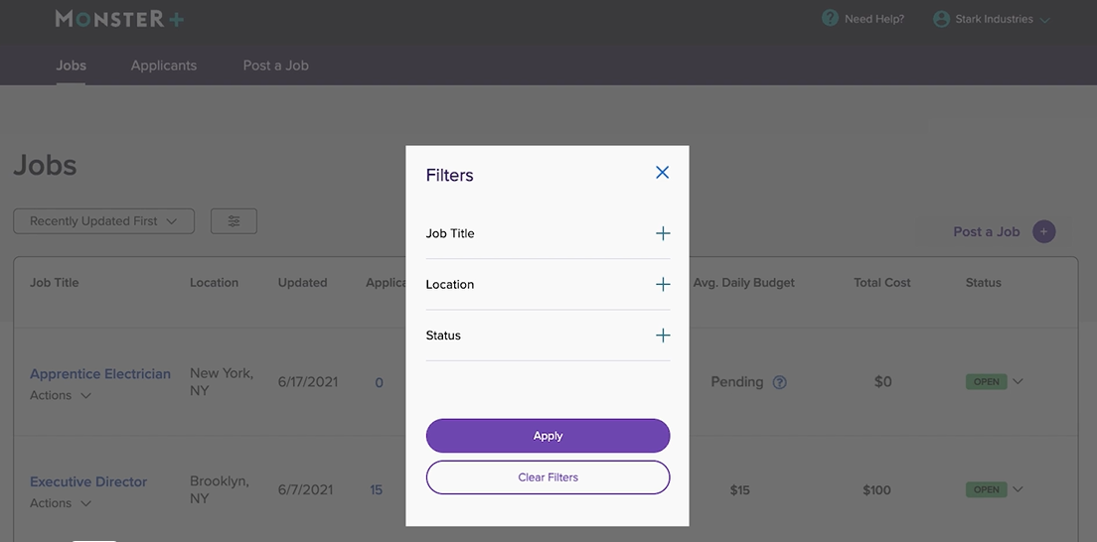Close the Filters dialog
Image resolution: width=1097 pixels, height=542 pixels.
(663, 173)
